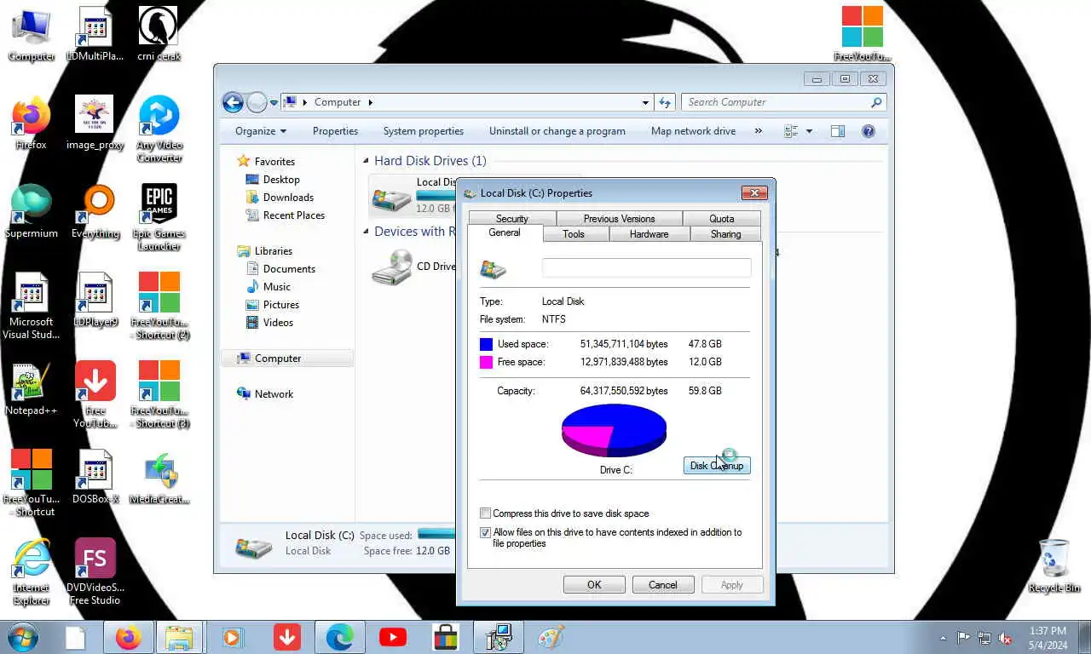Launch Any Video Converter shortcut
The width and height of the screenshot is (1091, 654).
[159, 129]
